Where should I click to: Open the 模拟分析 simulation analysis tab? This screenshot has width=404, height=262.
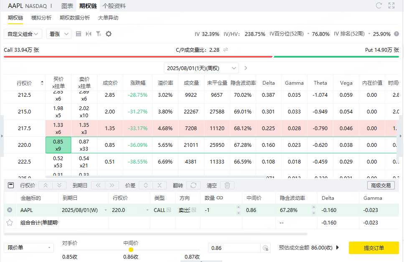(41, 18)
